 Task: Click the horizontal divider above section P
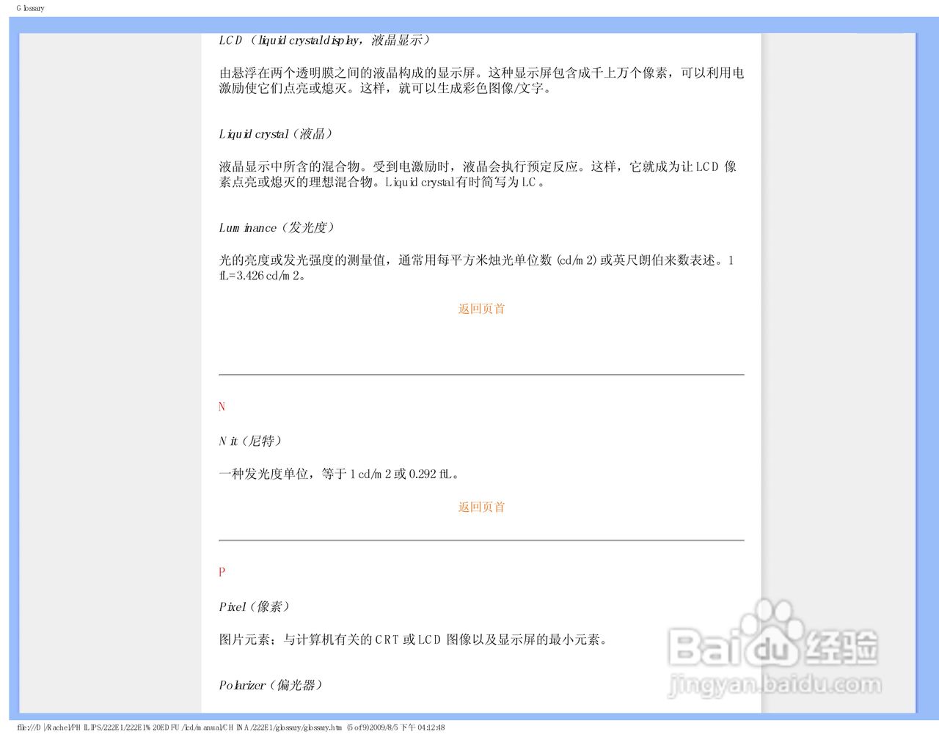click(481, 538)
